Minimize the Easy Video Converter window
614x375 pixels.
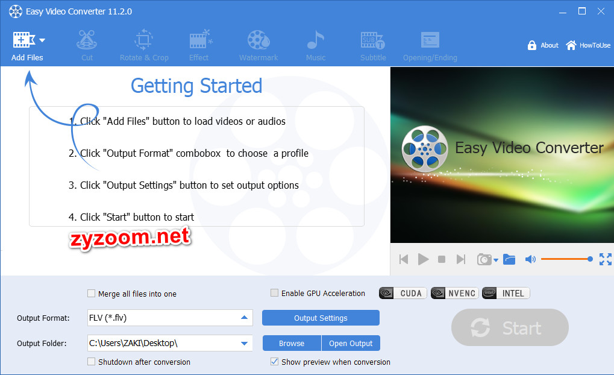(563, 11)
